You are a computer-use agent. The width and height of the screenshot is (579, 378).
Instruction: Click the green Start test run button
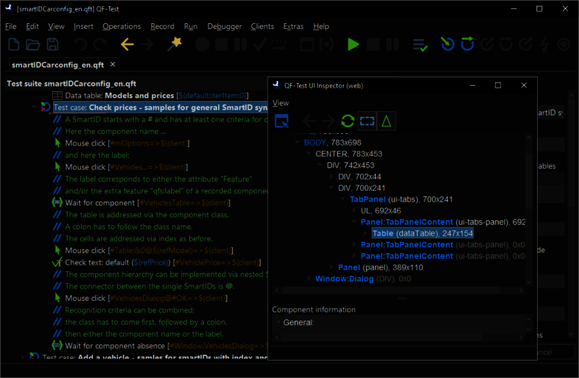[353, 44]
